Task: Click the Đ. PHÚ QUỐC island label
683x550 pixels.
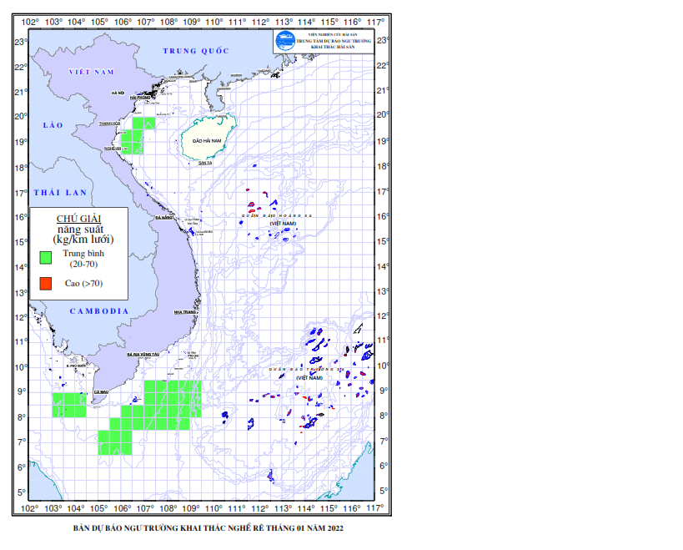Action: [x=76, y=366]
